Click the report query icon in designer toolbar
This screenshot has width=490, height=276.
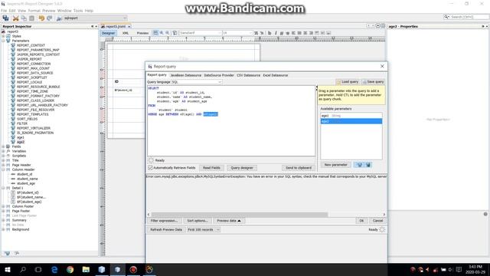(175, 33)
